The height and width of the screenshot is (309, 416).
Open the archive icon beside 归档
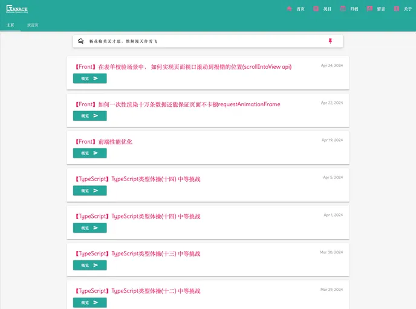[x=343, y=9]
